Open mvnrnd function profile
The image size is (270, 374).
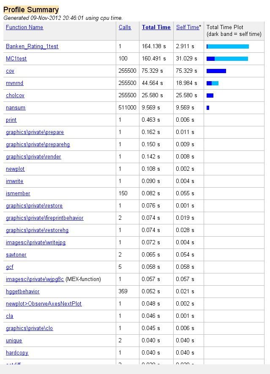[x=15, y=83]
